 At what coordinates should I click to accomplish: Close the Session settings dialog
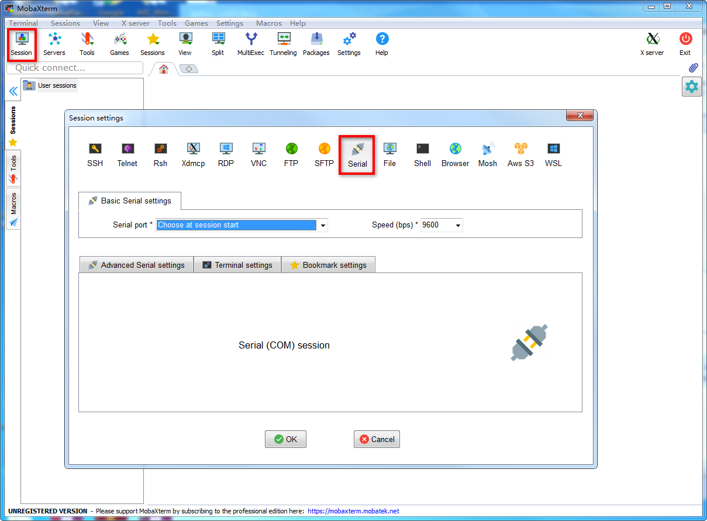[x=580, y=115]
